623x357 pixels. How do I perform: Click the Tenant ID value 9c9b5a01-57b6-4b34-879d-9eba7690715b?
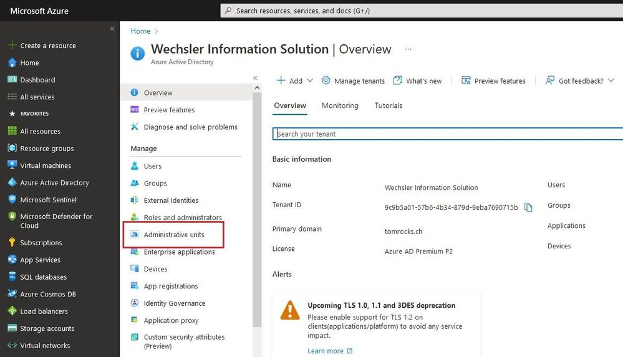[451, 207]
